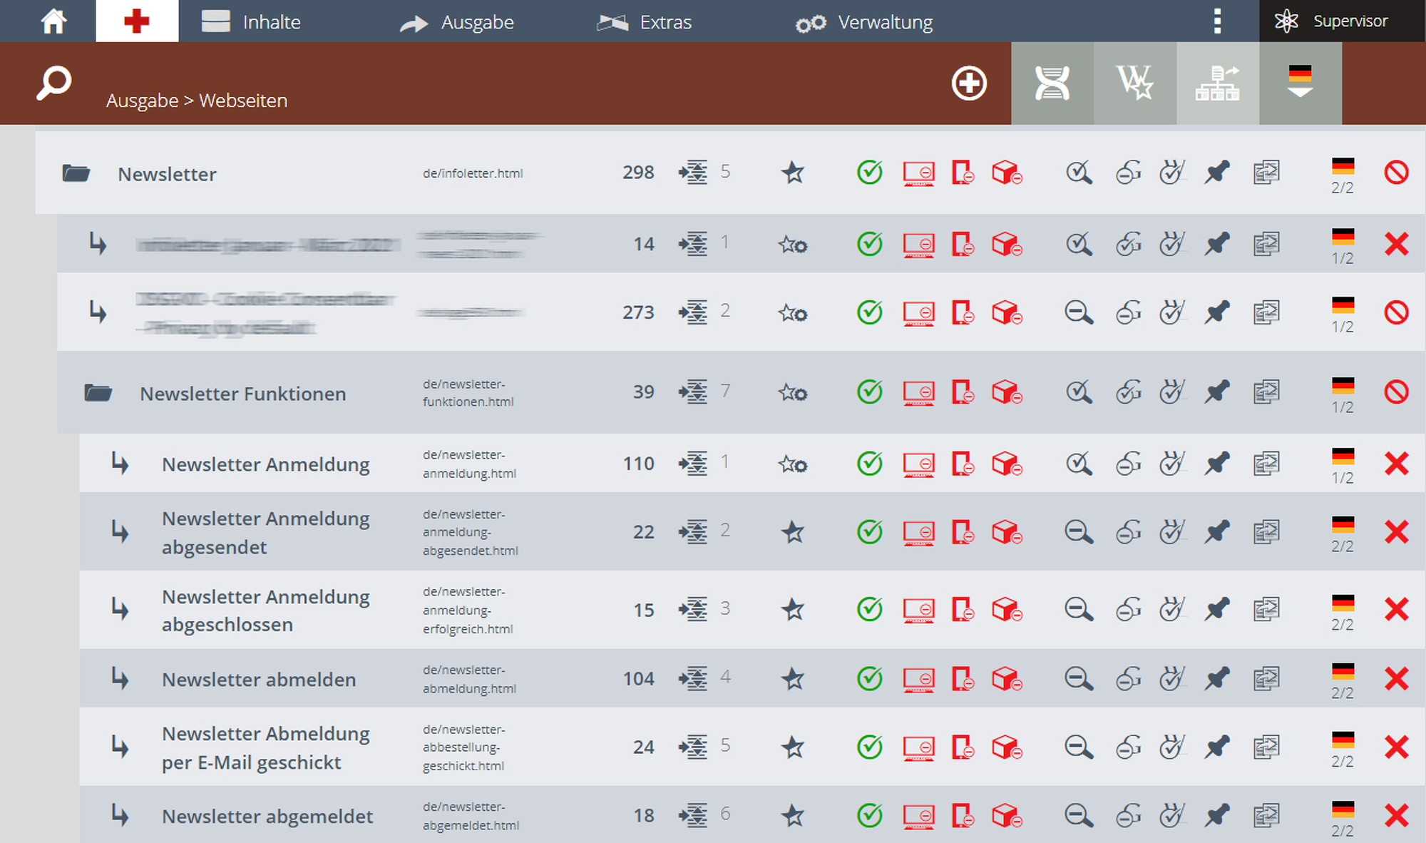Open the three-dot overflow menu
The height and width of the screenshot is (843, 1426).
point(1217,21)
